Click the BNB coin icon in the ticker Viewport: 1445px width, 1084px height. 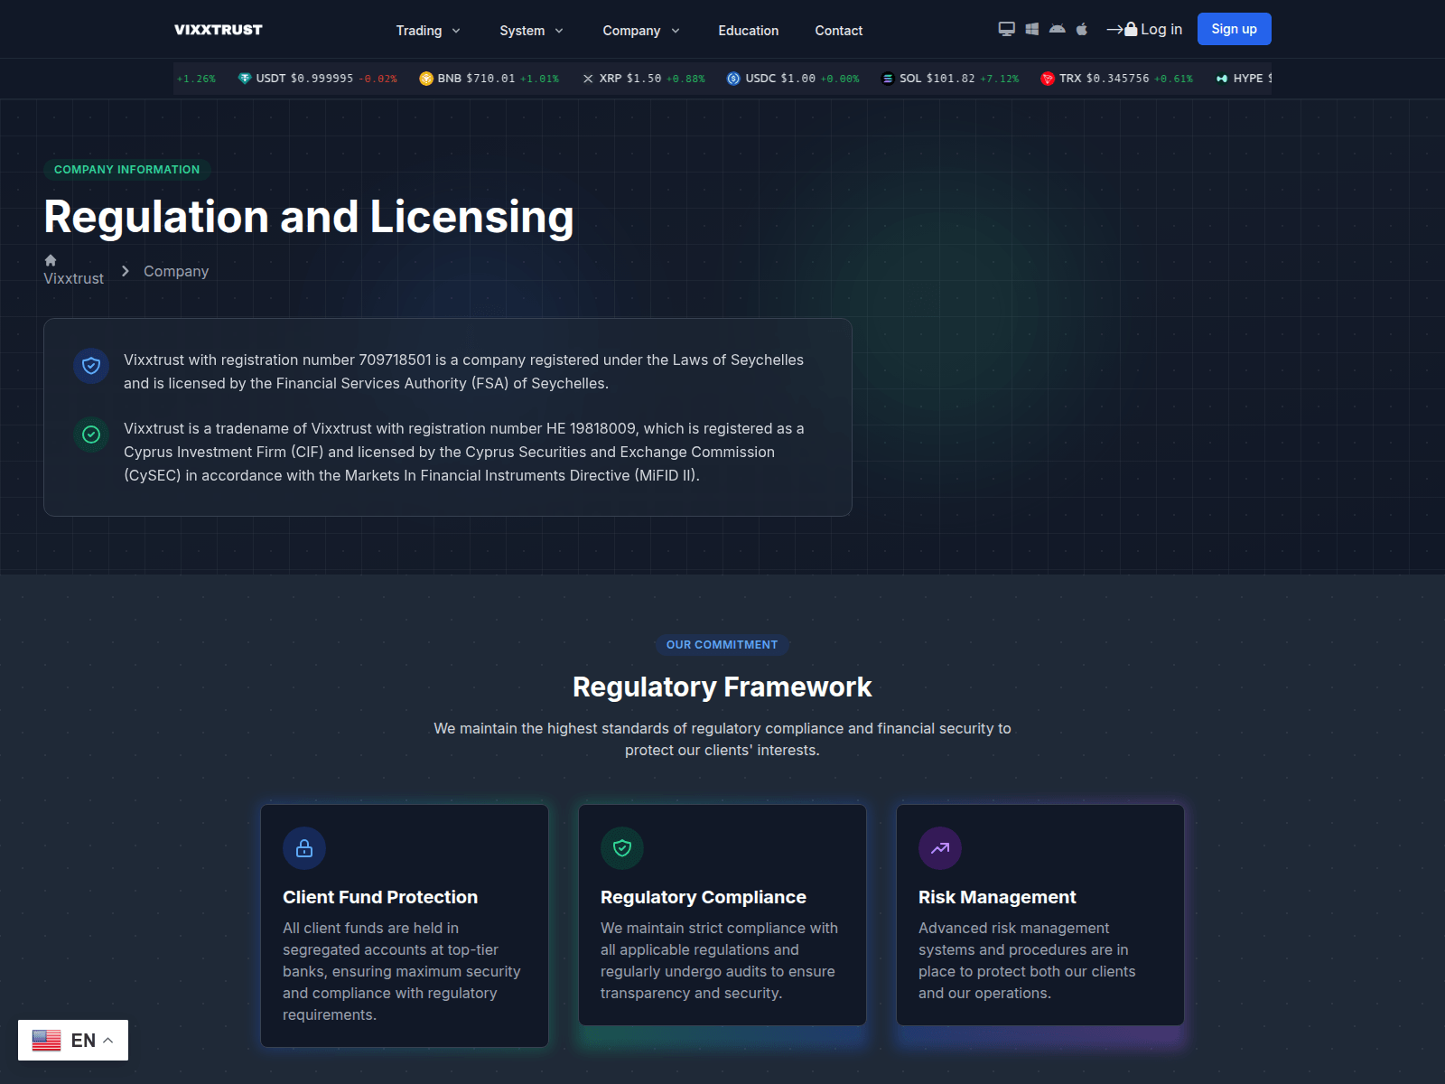click(426, 79)
